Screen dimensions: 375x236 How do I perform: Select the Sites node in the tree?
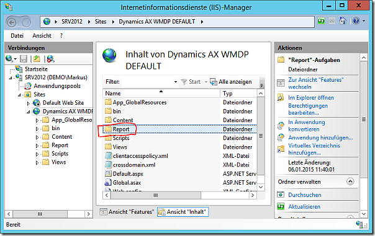click(x=39, y=95)
